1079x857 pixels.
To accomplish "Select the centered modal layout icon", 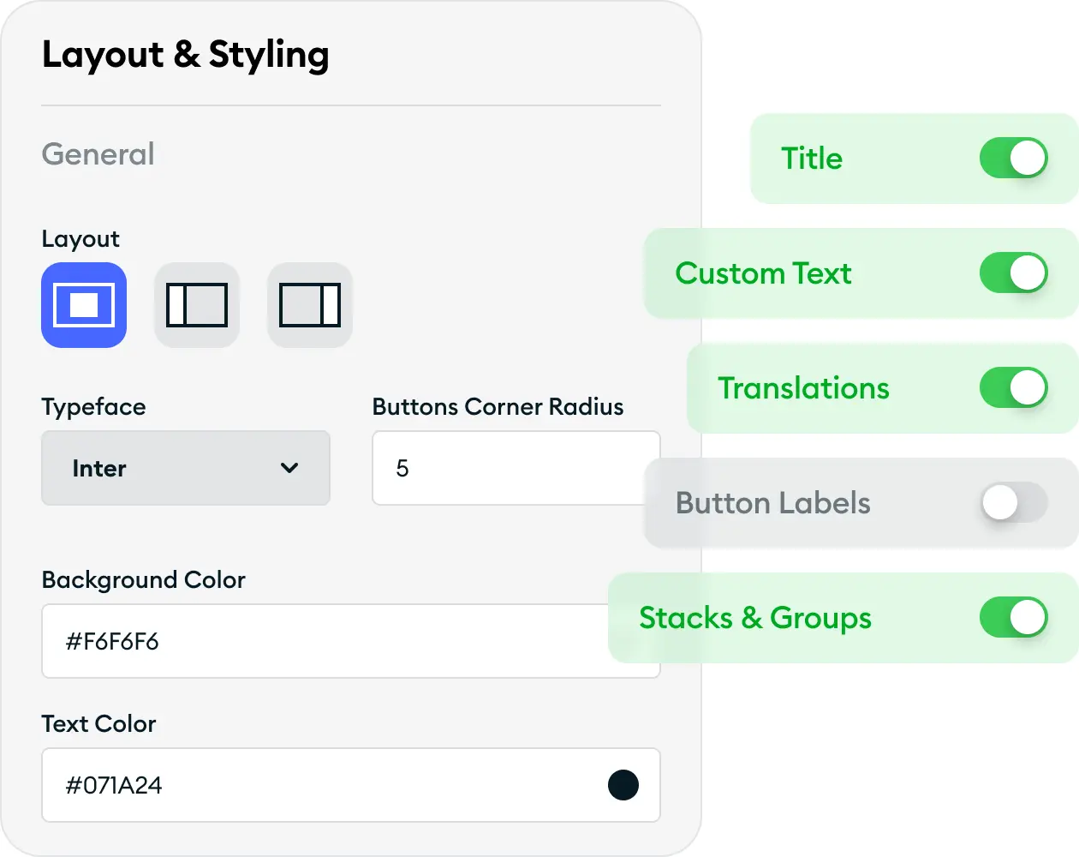I will pyautogui.click(x=84, y=305).
